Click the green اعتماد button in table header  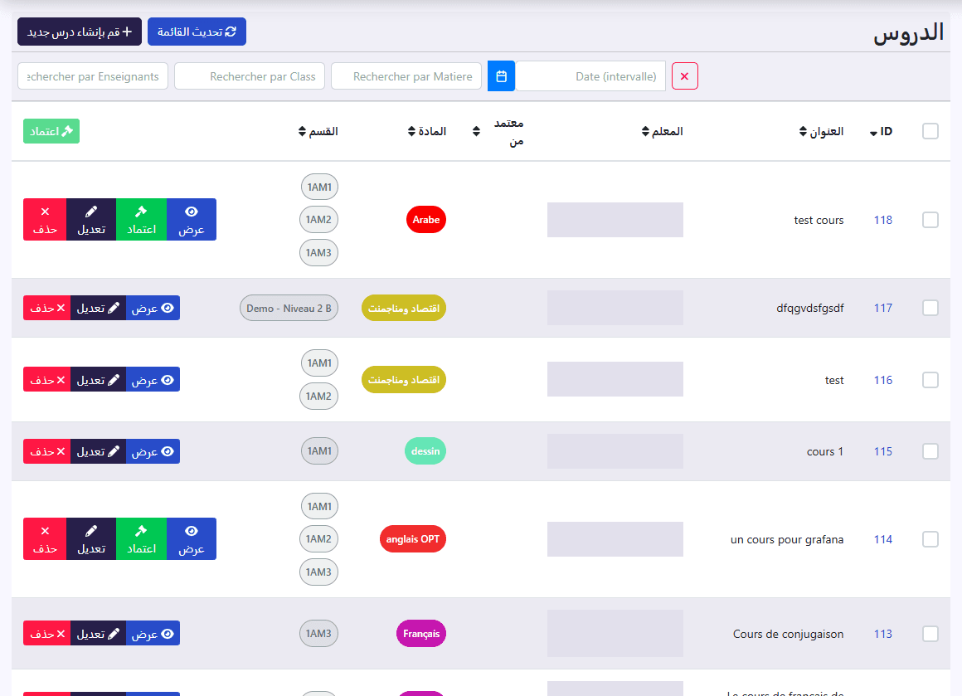point(51,131)
